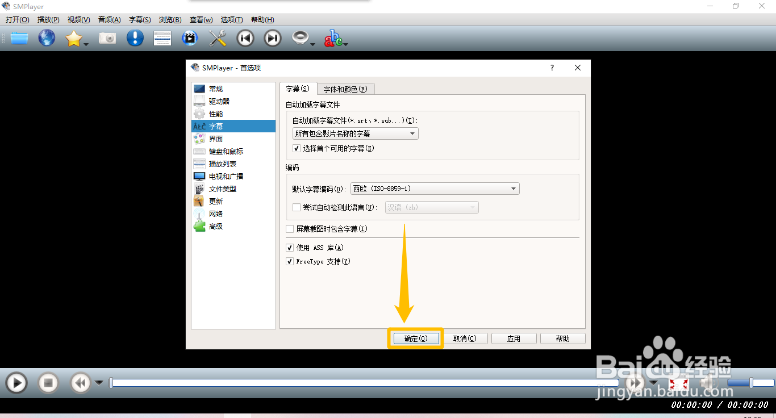Select 高级 in the preferences sidebar
Screen dimensions: 776x418
[x=233, y=226]
